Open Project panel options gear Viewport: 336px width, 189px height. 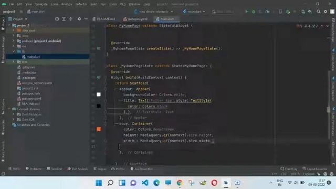(79, 19)
